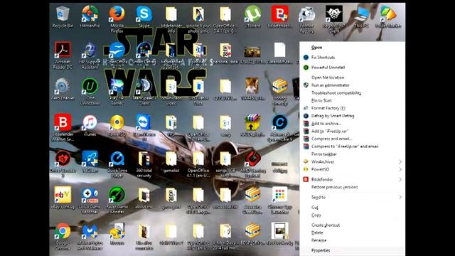Screen dimensions: 455x256
Task: Choose Rename in the context menu
Action: pos(318,240)
